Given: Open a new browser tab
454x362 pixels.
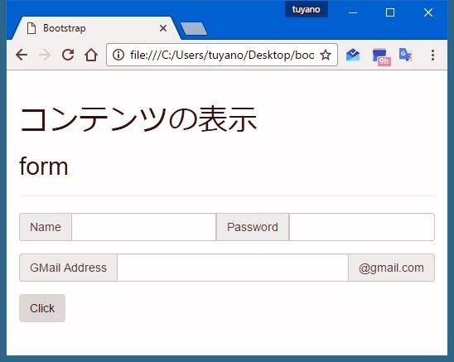Looking at the screenshot, I should point(194,29).
